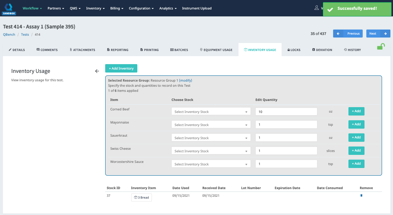Open the Analytics menu
The image size is (393, 215).
(x=168, y=8)
